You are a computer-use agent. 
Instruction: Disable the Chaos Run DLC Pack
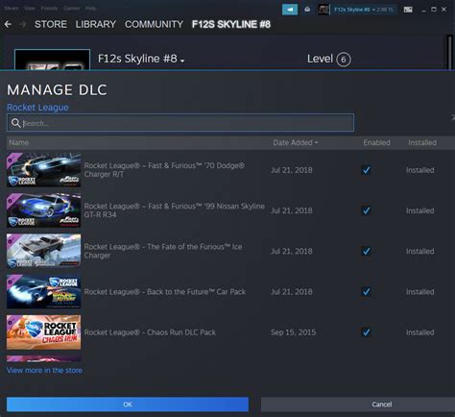(x=366, y=332)
